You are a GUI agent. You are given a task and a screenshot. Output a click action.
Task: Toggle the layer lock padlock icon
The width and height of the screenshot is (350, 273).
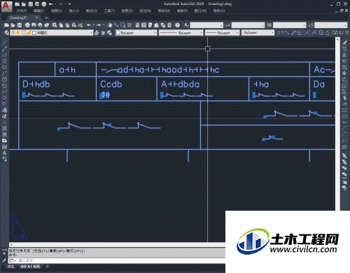(29, 33)
